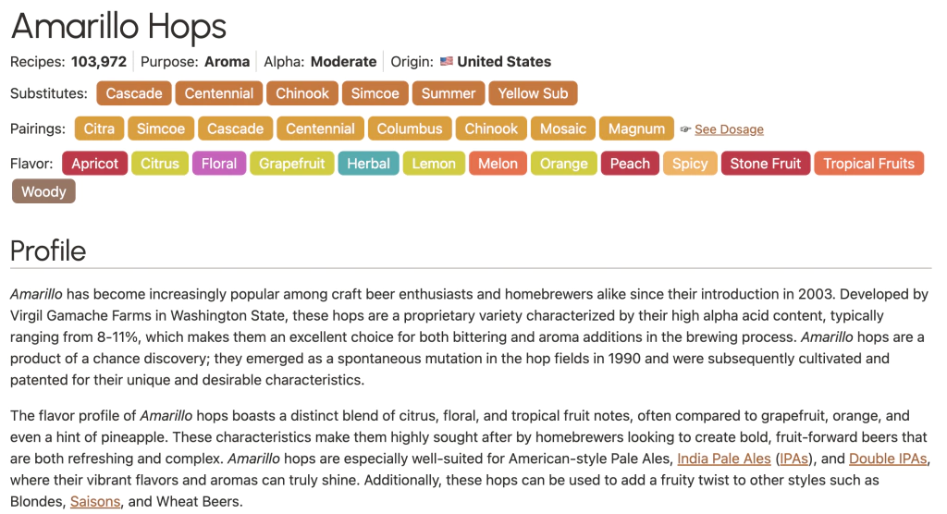
Task: Choose Cascade in the Substitutes row
Action: click(x=134, y=93)
